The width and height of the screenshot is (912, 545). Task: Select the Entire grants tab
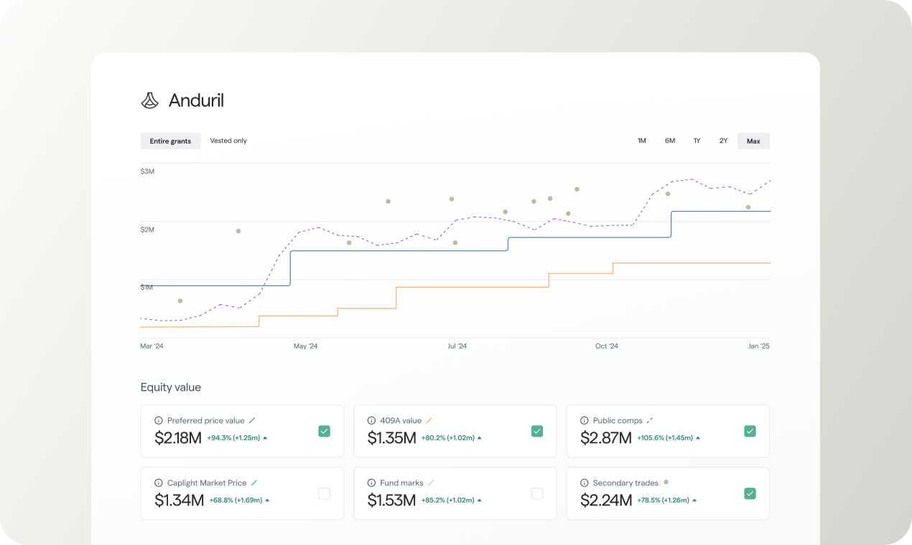click(x=170, y=141)
